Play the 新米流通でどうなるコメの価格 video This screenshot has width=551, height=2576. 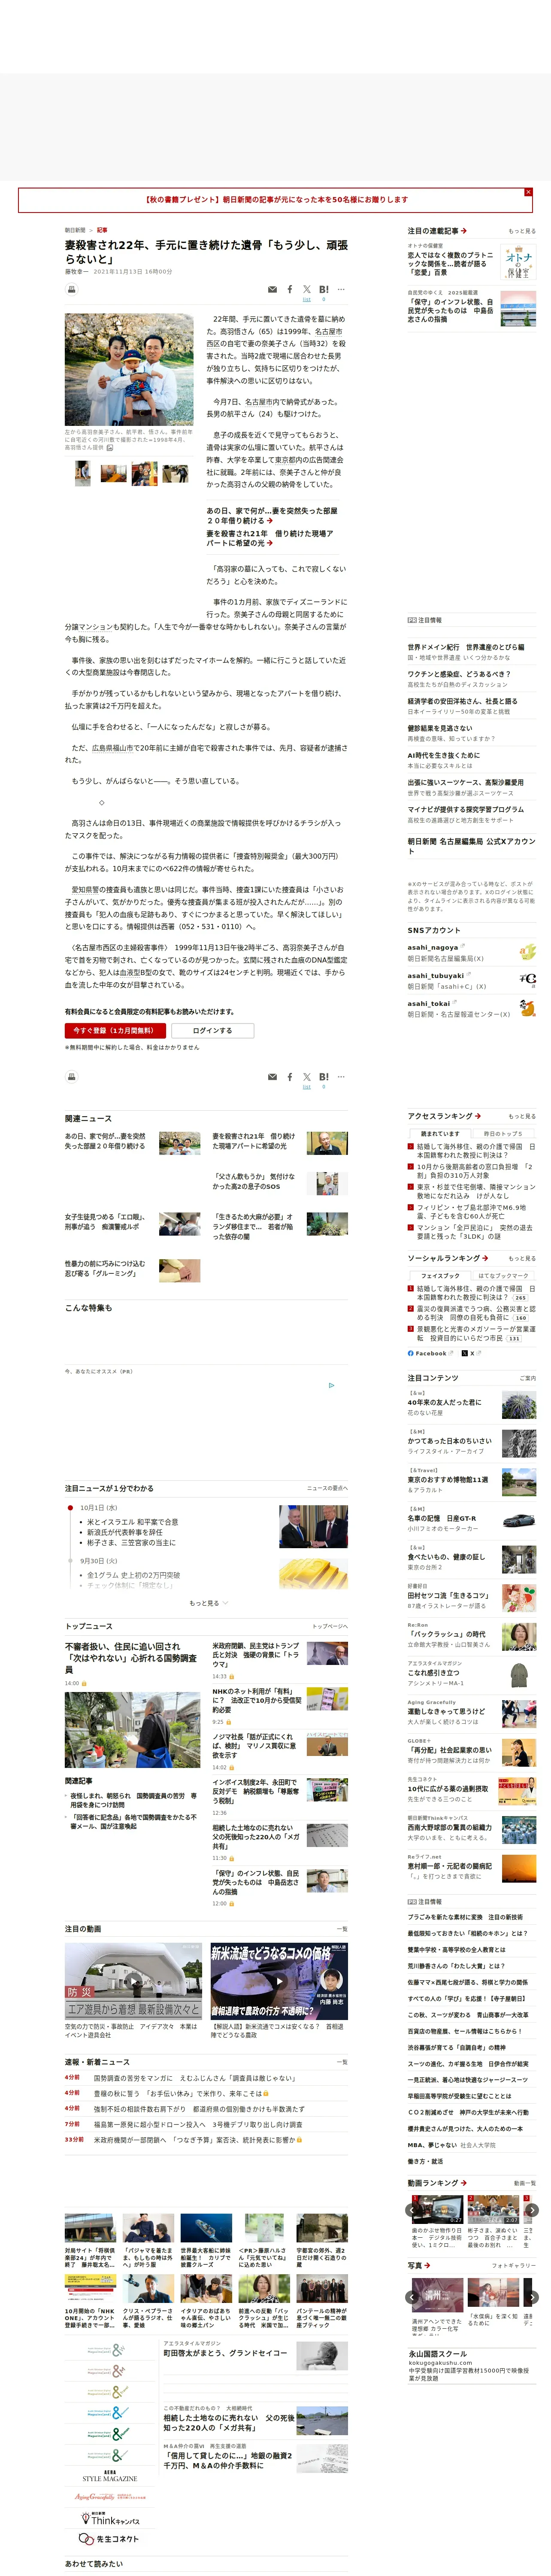coord(279,1980)
